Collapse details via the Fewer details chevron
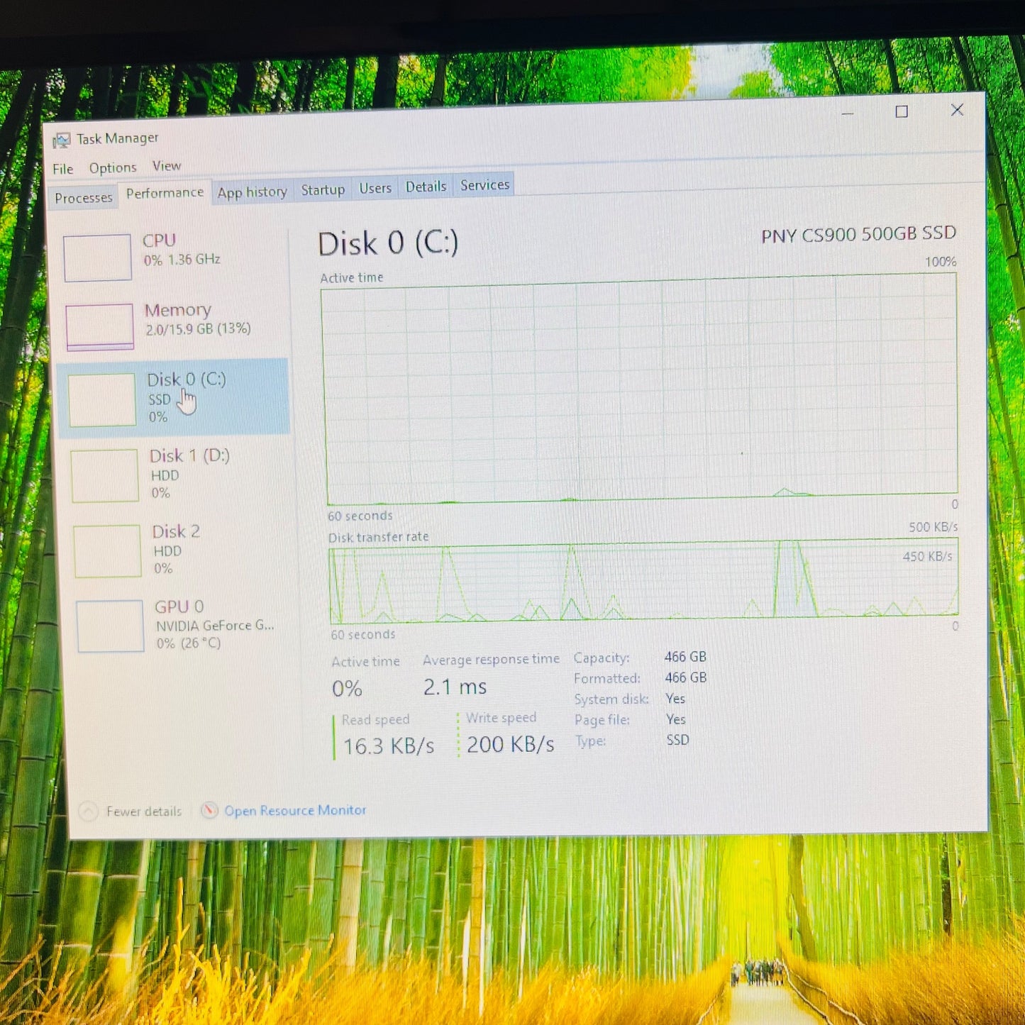1025x1025 pixels. 87,811
